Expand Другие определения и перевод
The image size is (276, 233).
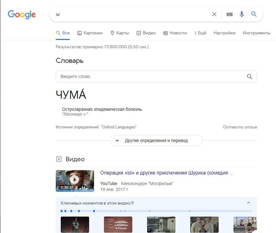(x=156, y=140)
